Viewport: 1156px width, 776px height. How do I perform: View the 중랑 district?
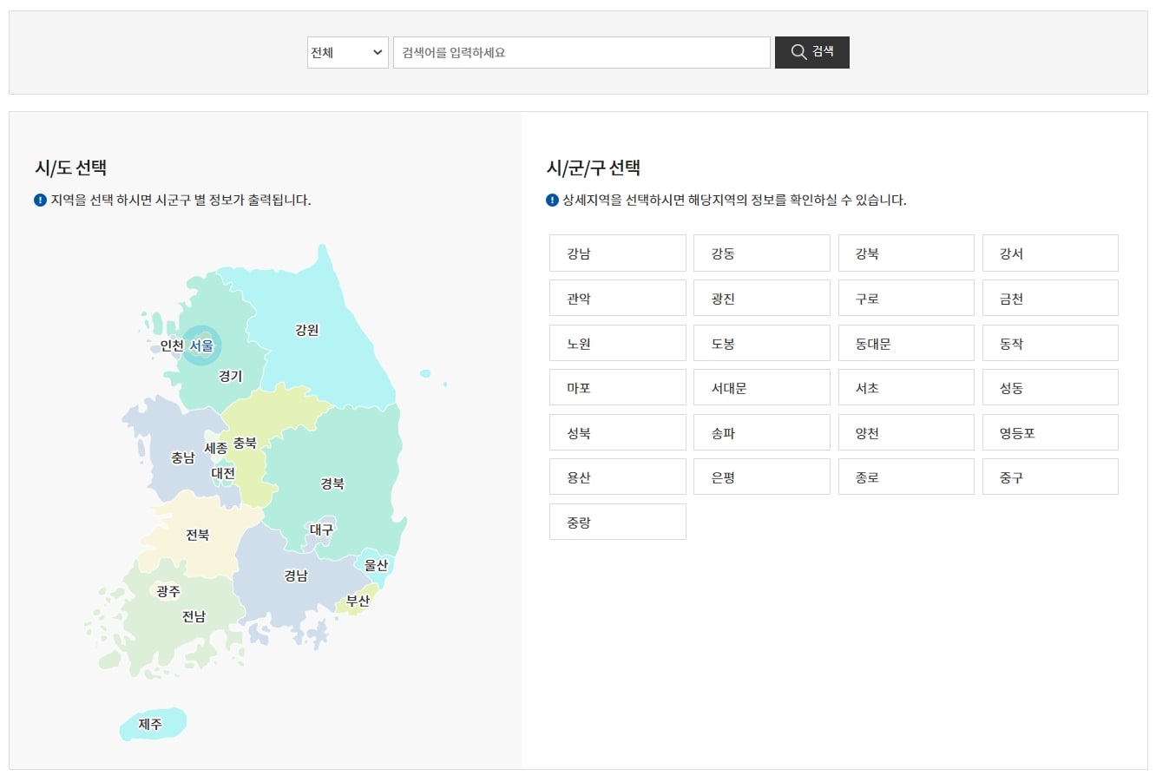pos(618,522)
